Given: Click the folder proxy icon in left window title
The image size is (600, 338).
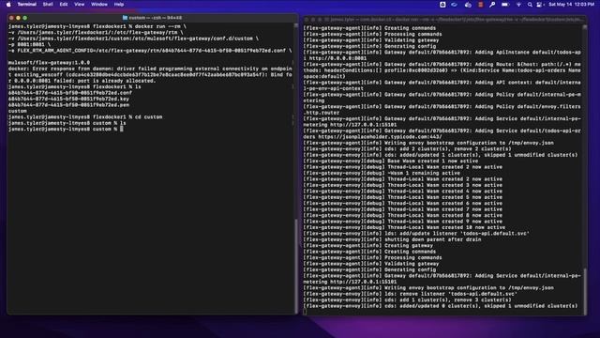Looking at the screenshot, I should pos(125,18).
